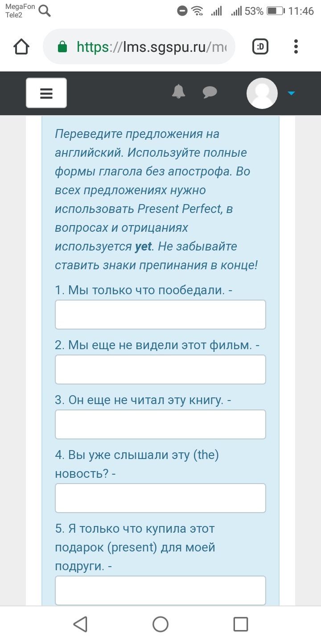
Task: Expand the user menu dropdown arrow
Action: point(291,93)
